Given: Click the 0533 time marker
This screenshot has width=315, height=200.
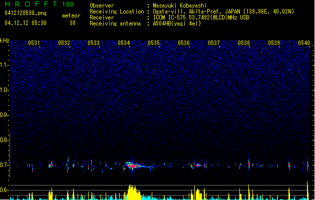Looking at the screenshot, I should 94,43.
